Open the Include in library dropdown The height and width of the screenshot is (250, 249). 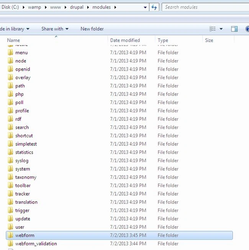coord(15,29)
